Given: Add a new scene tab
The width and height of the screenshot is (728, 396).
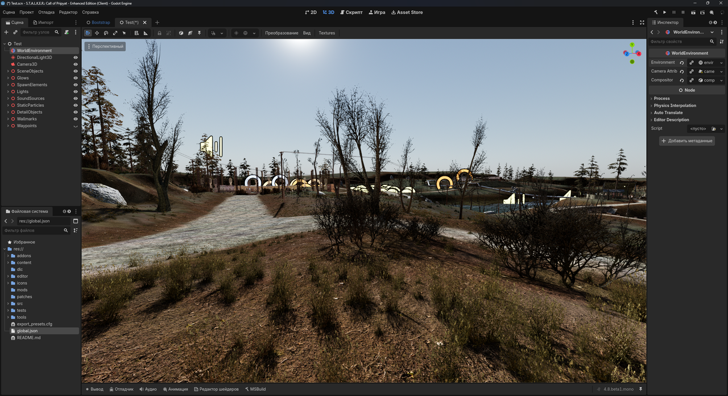Looking at the screenshot, I should click(158, 23).
